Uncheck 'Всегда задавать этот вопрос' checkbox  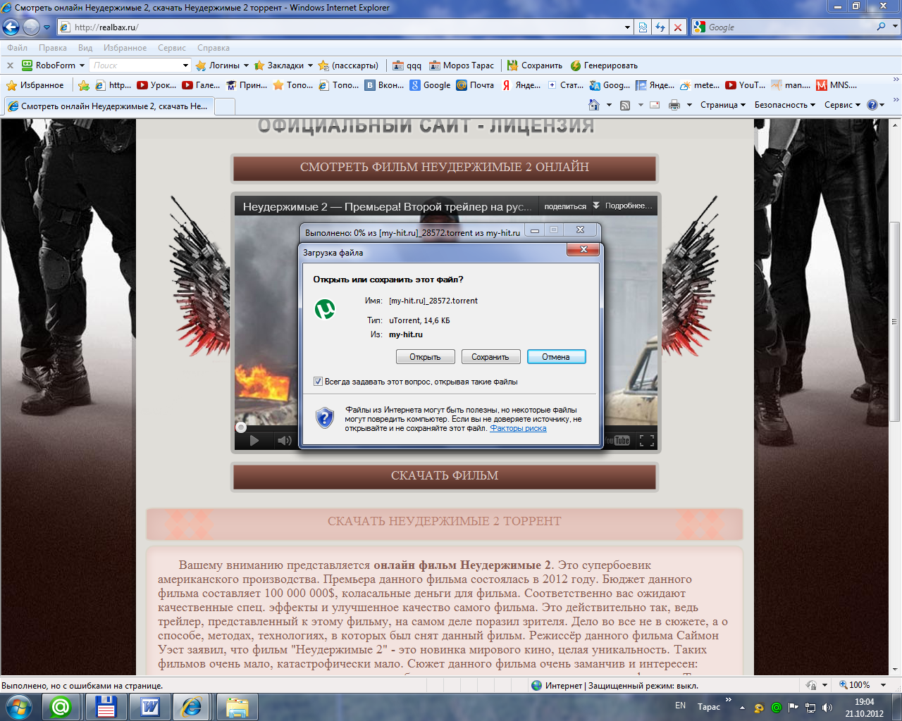(x=318, y=382)
